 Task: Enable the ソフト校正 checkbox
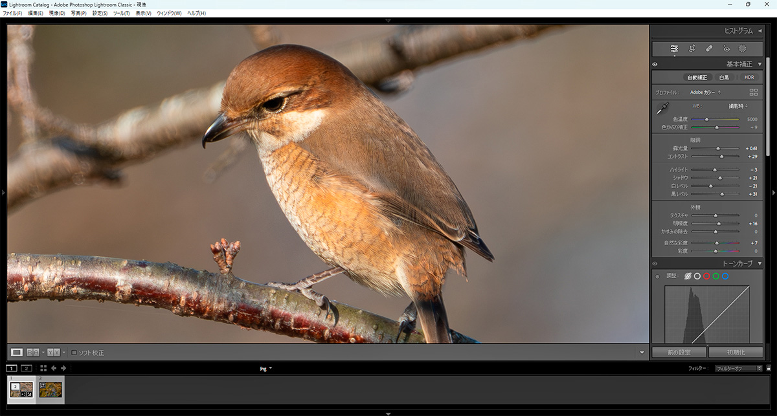pyautogui.click(x=74, y=353)
